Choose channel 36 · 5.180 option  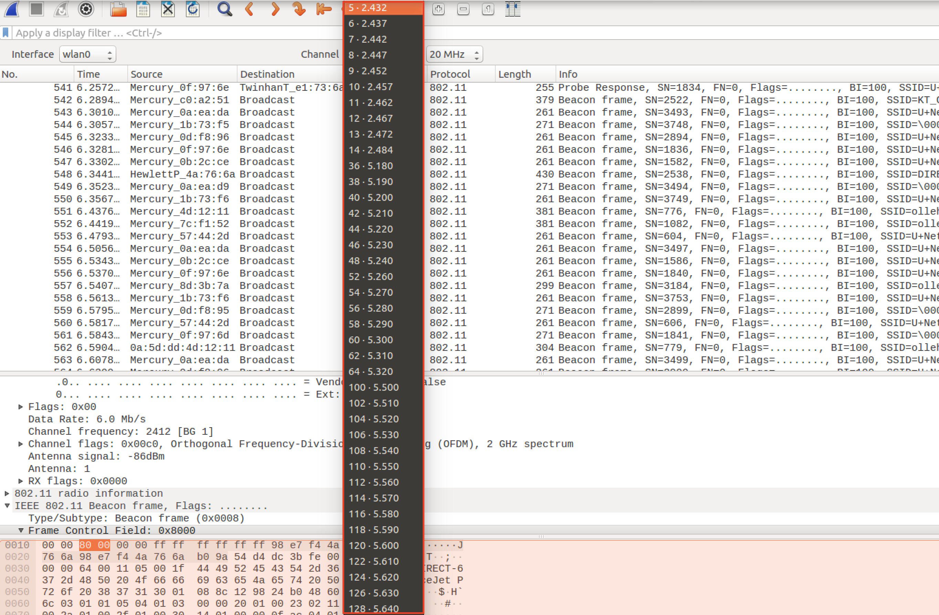370,166
